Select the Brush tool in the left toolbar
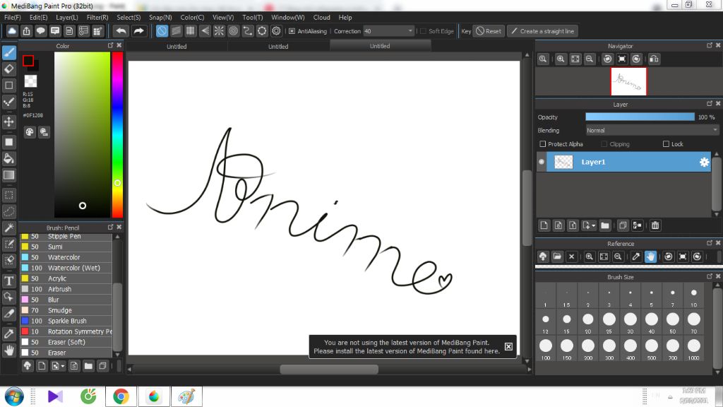The height and width of the screenshot is (407, 723). pyautogui.click(x=8, y=52)
